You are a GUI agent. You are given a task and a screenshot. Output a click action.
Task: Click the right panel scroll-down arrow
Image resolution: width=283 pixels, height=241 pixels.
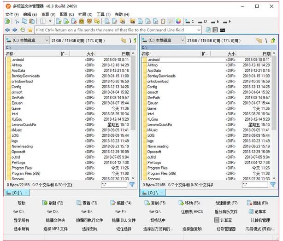coord(274,178)
